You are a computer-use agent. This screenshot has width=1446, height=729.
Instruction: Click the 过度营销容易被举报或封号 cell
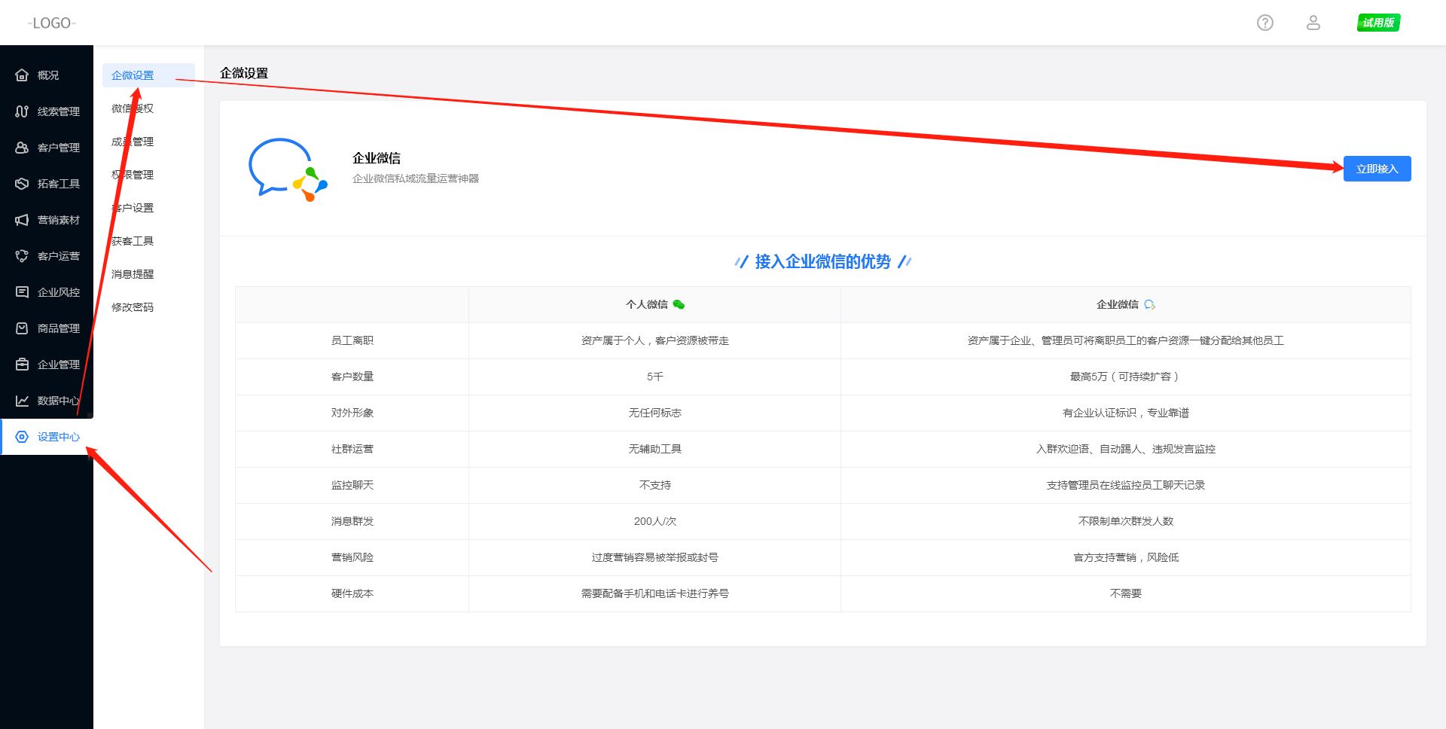[x=655, y=557]
